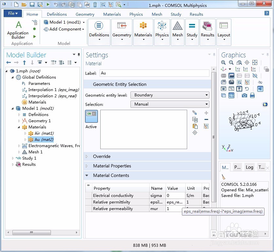This screenshot has width=274, height=252.
Task: Click the Reset Hiding circular arrow icon
Action: 247,89
